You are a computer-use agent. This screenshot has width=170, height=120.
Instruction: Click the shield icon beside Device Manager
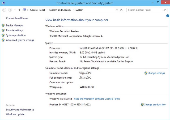(x=3, y=25)
